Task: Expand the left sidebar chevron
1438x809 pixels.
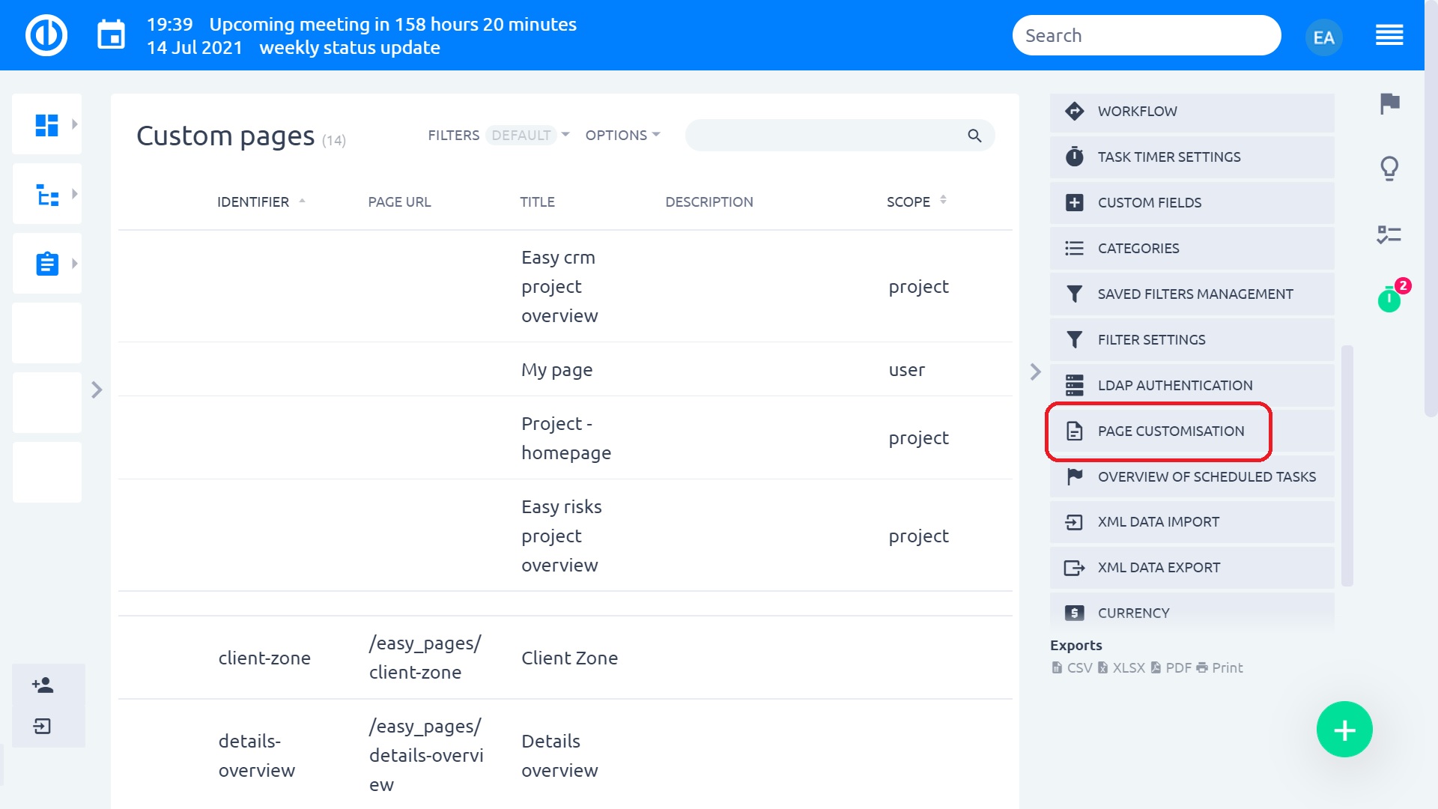Action: pos(97,390)
